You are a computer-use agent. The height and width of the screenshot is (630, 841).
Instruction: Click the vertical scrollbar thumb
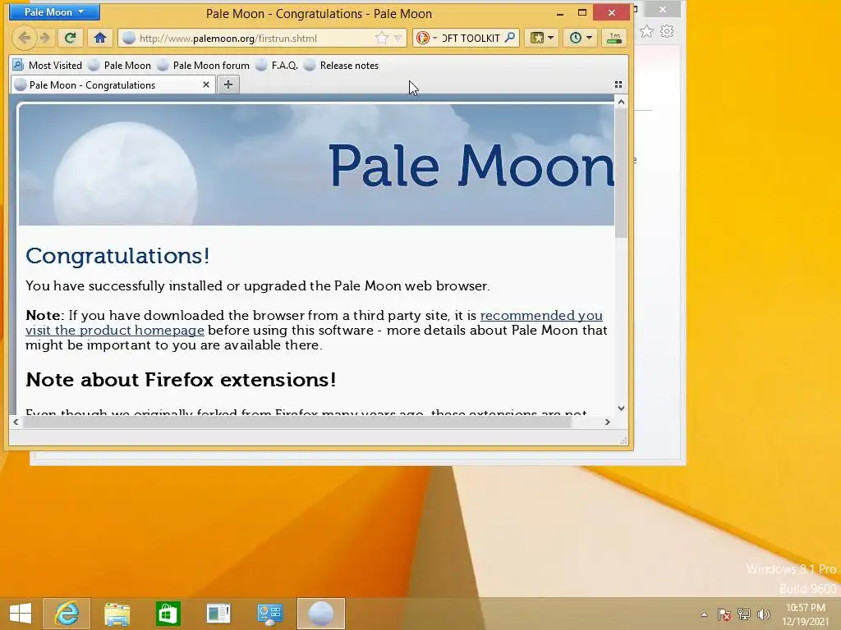621,173
